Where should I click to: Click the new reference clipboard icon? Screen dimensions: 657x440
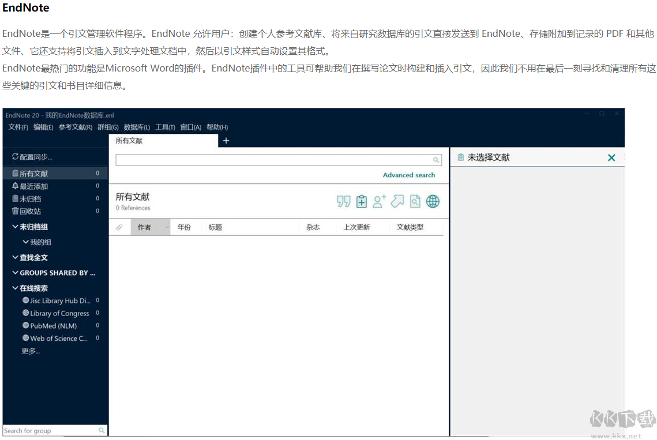[362, 201]
